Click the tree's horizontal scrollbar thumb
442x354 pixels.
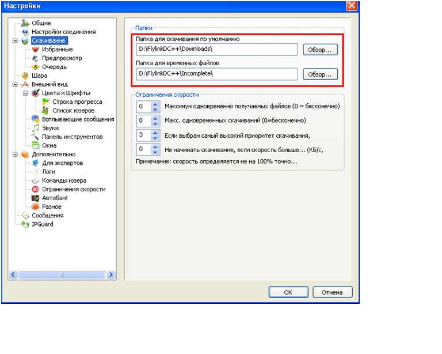62,274
